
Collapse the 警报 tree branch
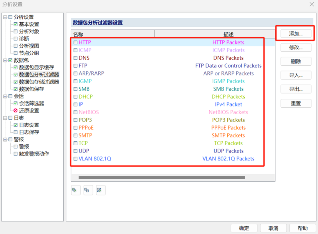(5, 139)
